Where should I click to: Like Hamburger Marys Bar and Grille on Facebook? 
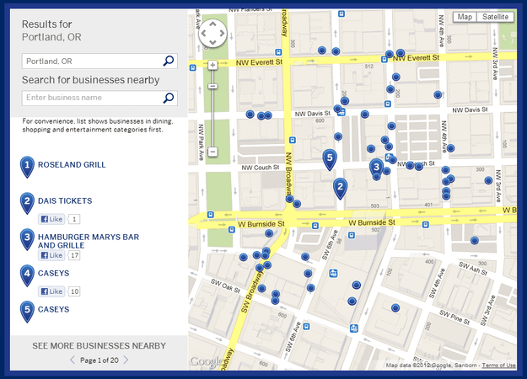[x=51, y=255]
